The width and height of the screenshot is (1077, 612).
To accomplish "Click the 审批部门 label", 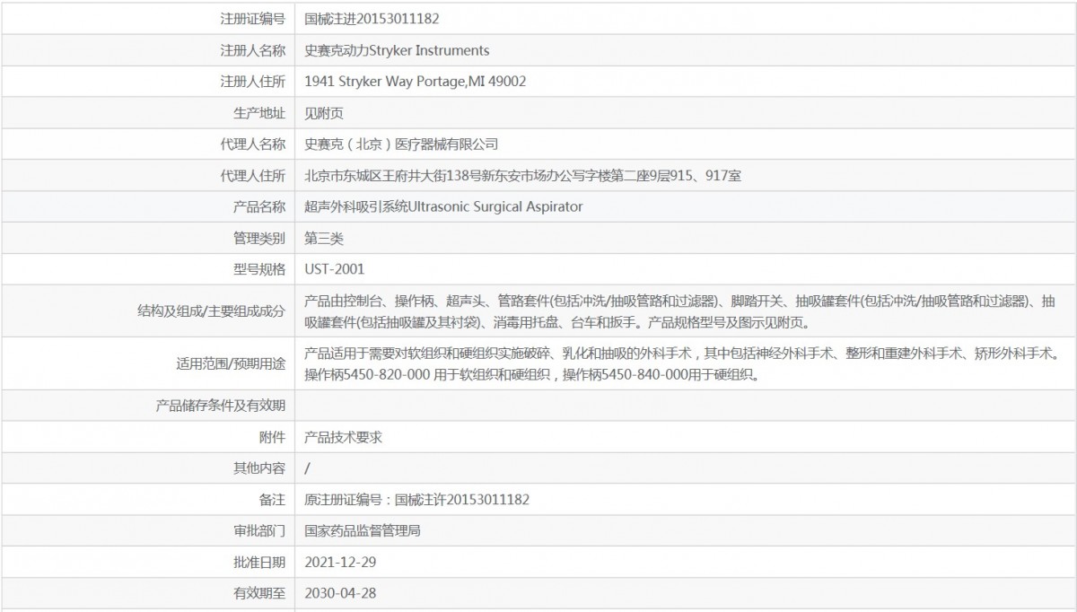I will pos(259,531).
